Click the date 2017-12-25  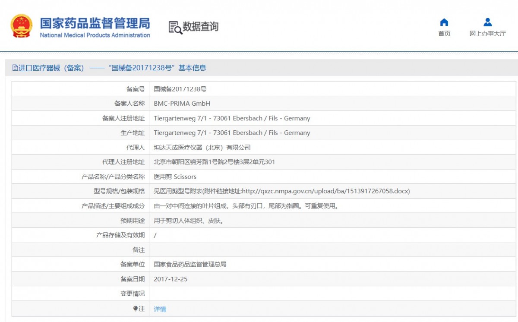coord(171,279)
